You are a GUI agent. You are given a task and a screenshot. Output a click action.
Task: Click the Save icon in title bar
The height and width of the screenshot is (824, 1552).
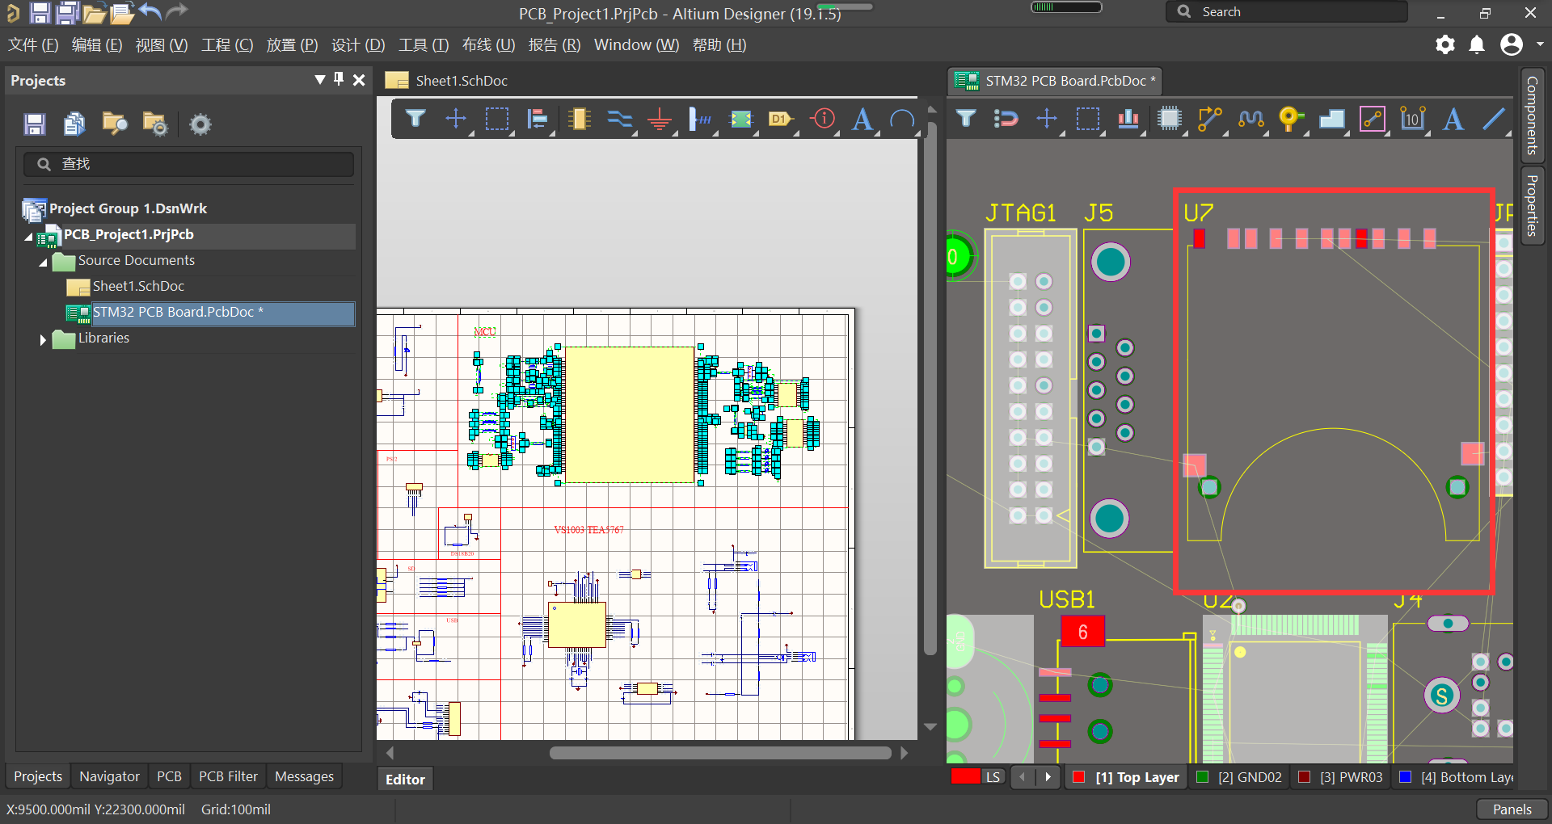point(40,12)
